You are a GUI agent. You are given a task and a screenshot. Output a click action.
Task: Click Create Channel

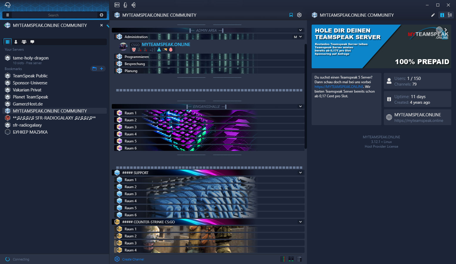tap(133, 259)
